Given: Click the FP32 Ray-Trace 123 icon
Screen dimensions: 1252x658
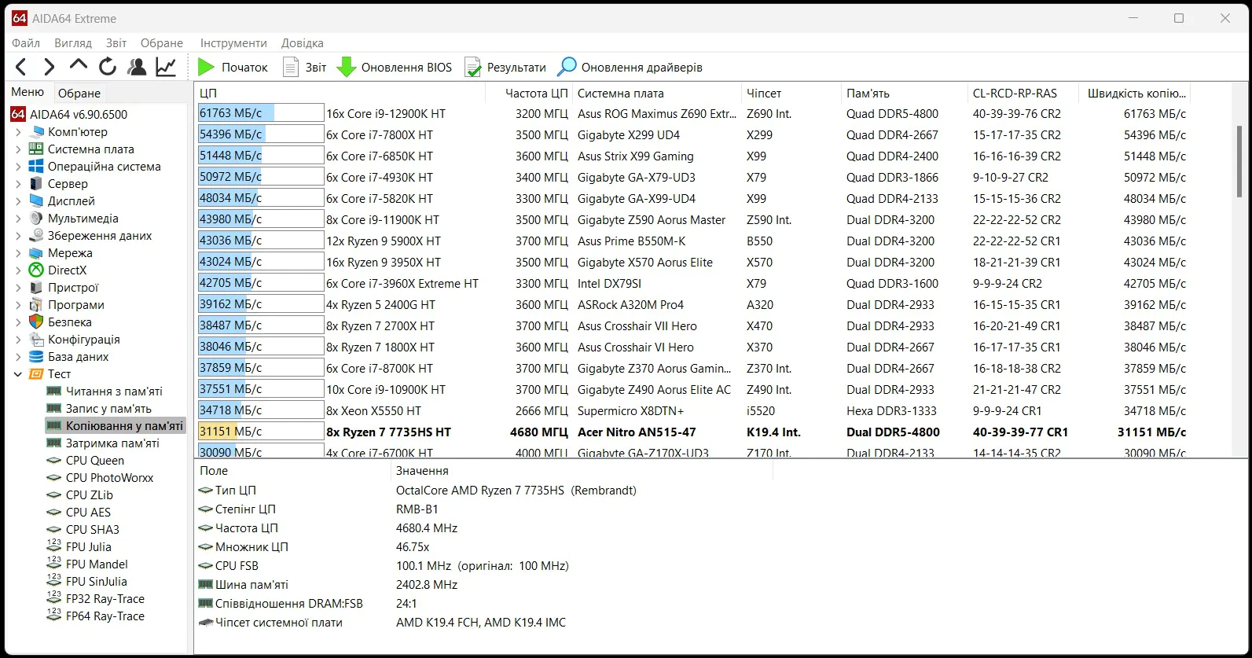Looking at the screenshot, I should [54, 598].
